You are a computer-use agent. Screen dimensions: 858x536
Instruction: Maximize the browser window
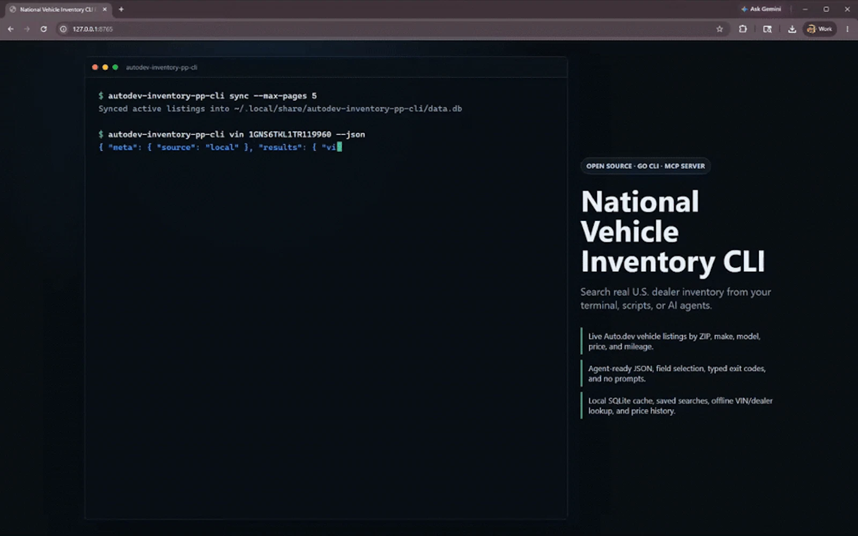click(826, 9)
